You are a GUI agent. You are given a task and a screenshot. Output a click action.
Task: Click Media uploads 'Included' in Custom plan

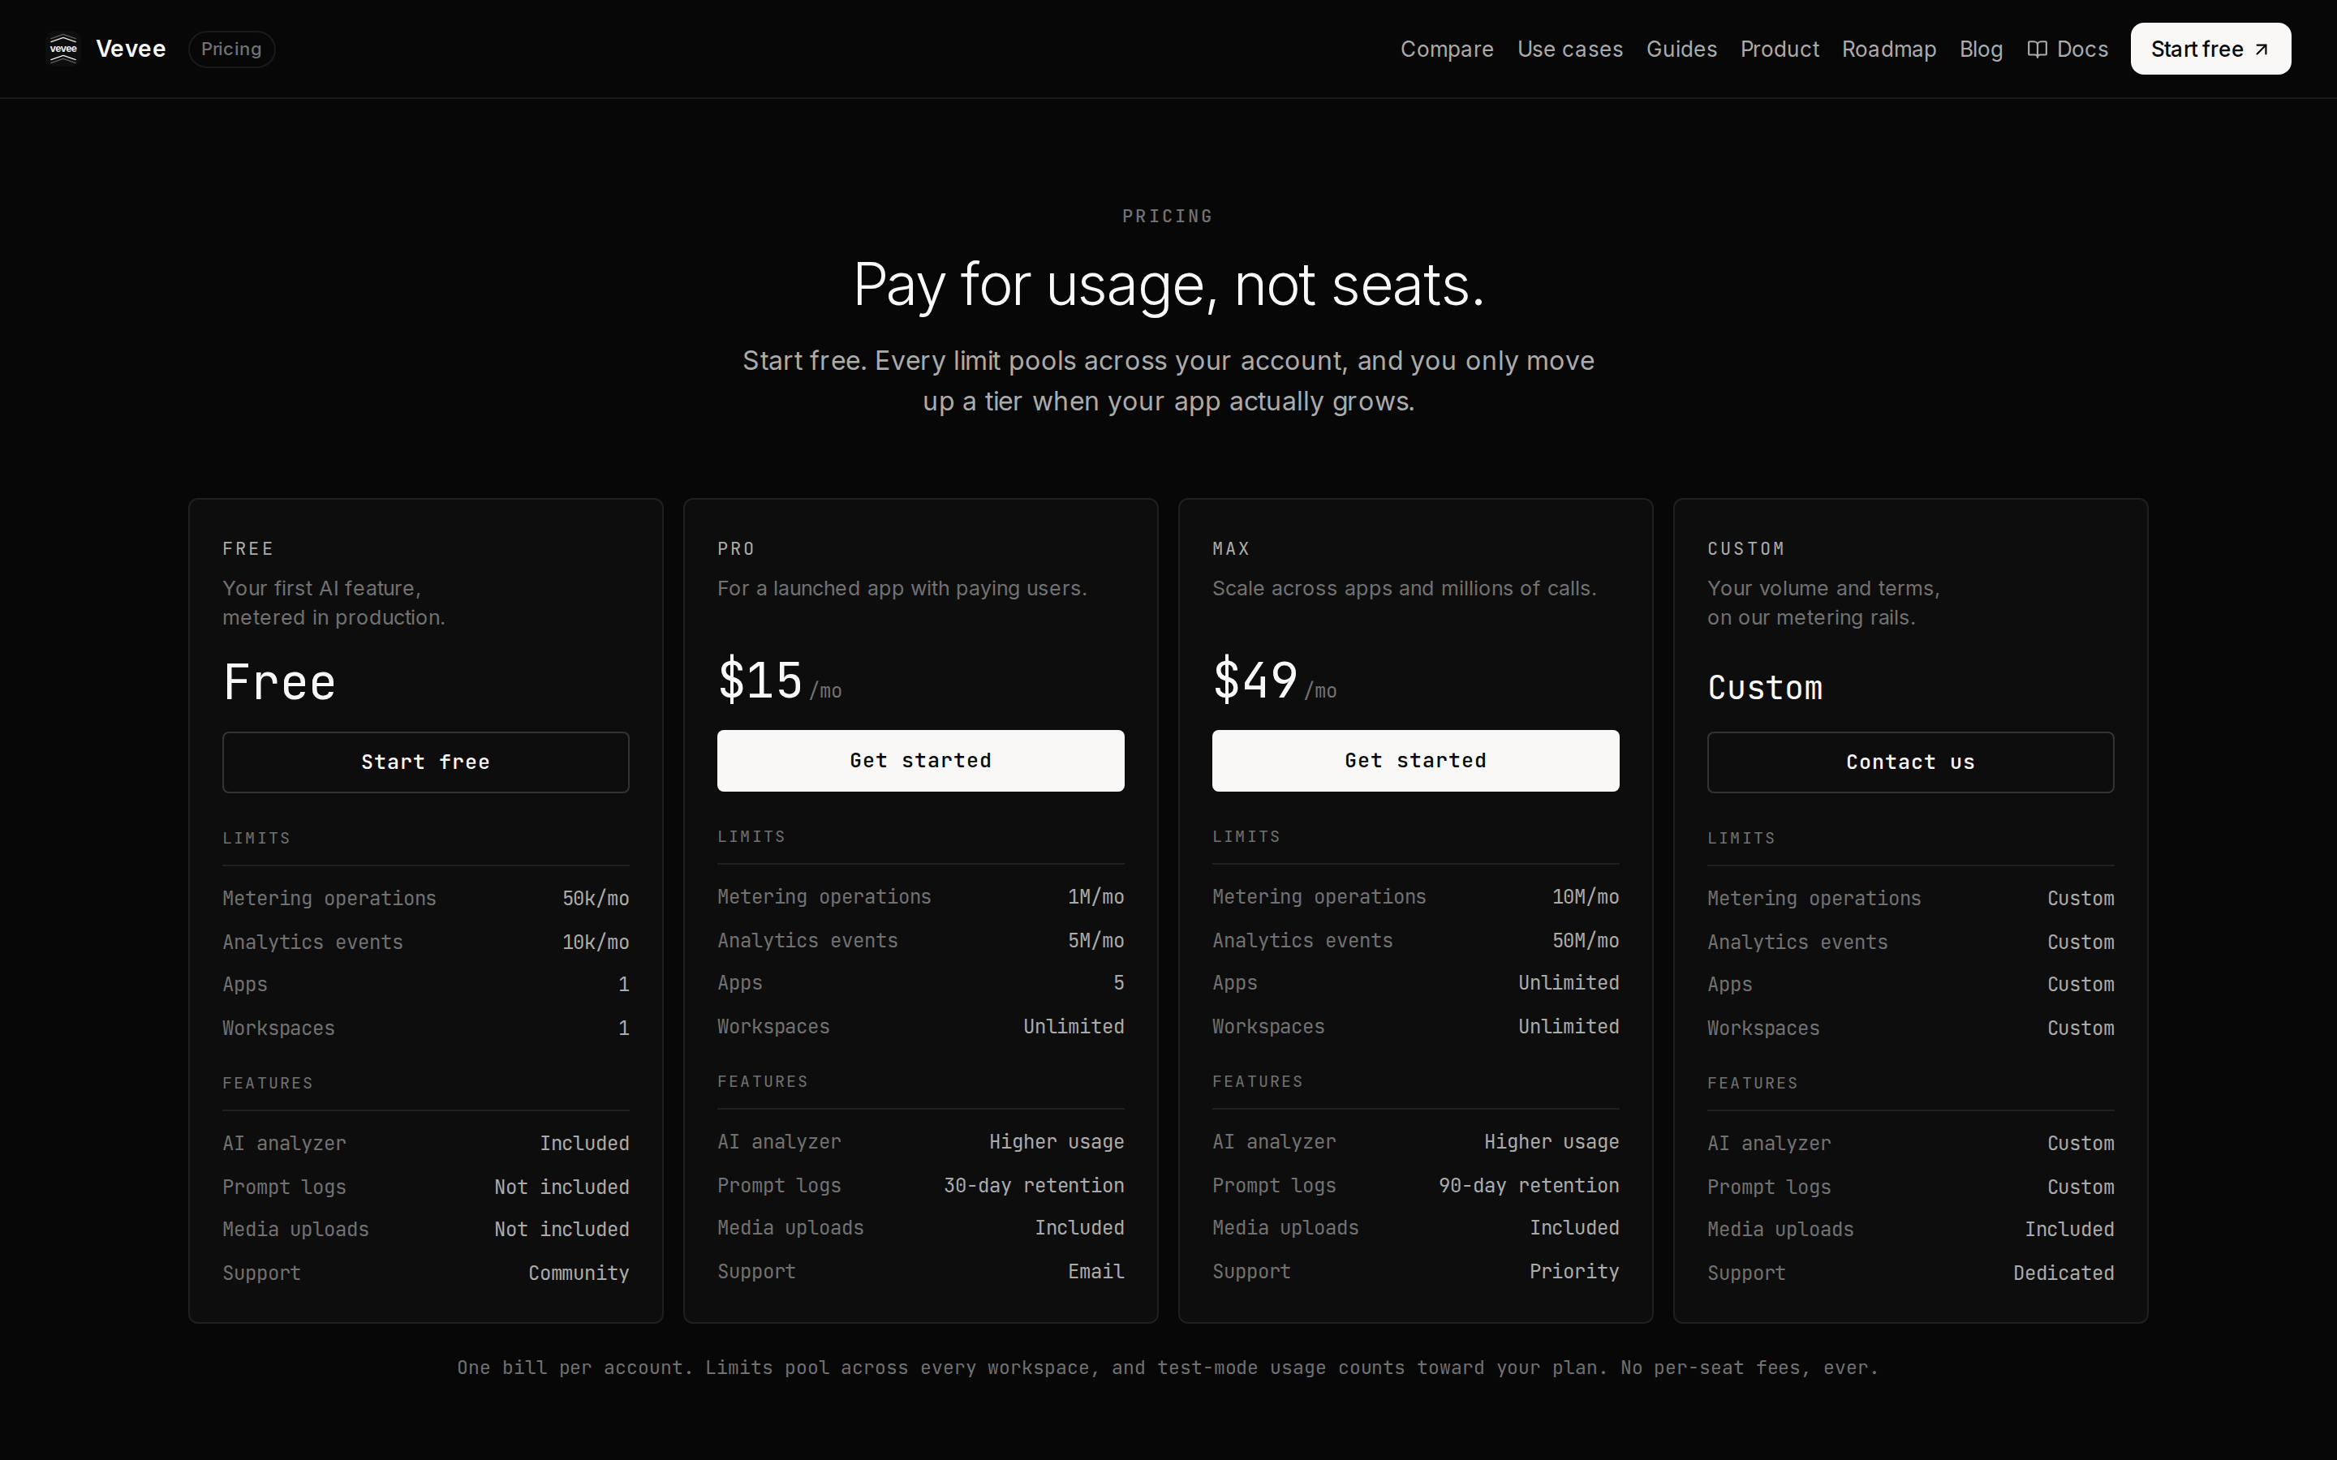[2069, 1229]
